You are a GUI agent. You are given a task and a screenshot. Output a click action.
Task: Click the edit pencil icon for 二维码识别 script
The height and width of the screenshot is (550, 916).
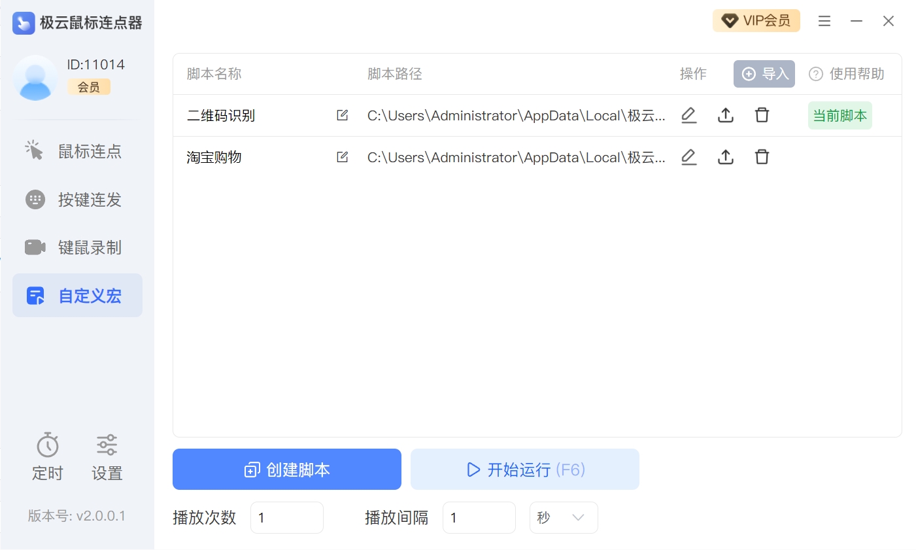coord(688,115)
